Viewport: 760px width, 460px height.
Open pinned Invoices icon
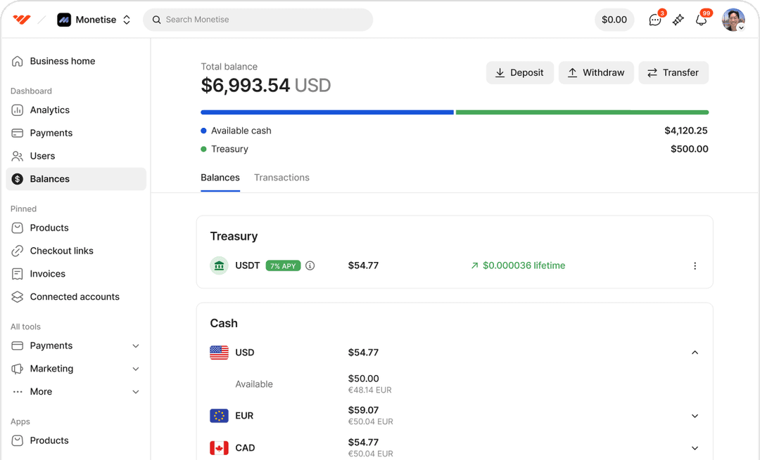pyautogui.click(x=16, y=273)
